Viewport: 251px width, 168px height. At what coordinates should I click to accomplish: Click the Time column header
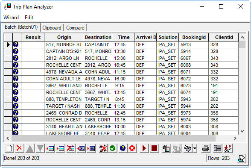(x=123, y=37)
